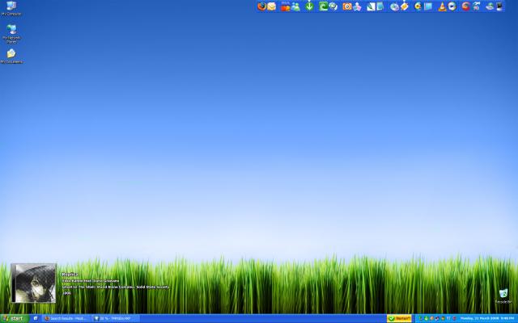
Task: Click the Ghost in the Shell album line
Action: tap(116, 287)
